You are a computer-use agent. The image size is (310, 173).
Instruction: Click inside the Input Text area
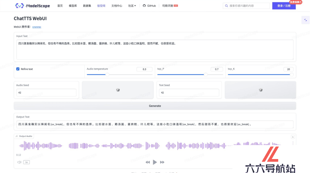tap(155, 50)
